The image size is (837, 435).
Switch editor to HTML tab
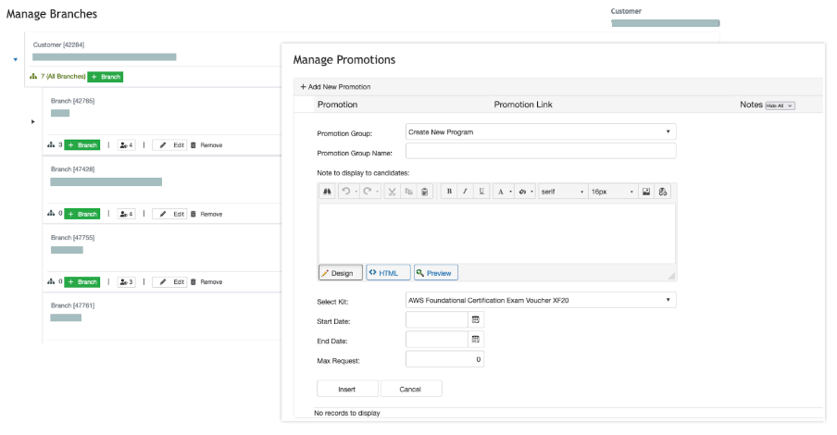coord(388,273)
